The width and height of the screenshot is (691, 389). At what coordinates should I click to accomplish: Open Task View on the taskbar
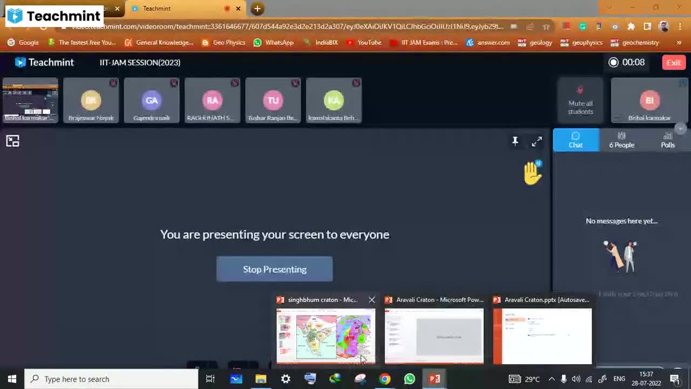click(211, 379)
